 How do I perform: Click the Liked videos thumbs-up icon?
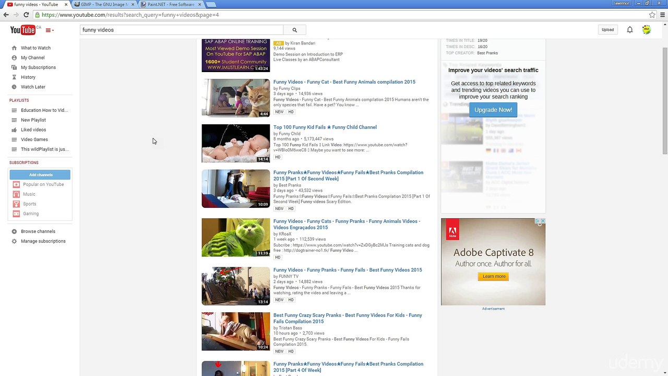tap(14, 130)
